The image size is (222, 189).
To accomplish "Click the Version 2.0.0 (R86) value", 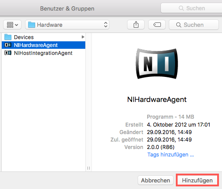I will [160, 147].
